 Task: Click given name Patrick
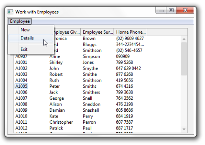56,128
